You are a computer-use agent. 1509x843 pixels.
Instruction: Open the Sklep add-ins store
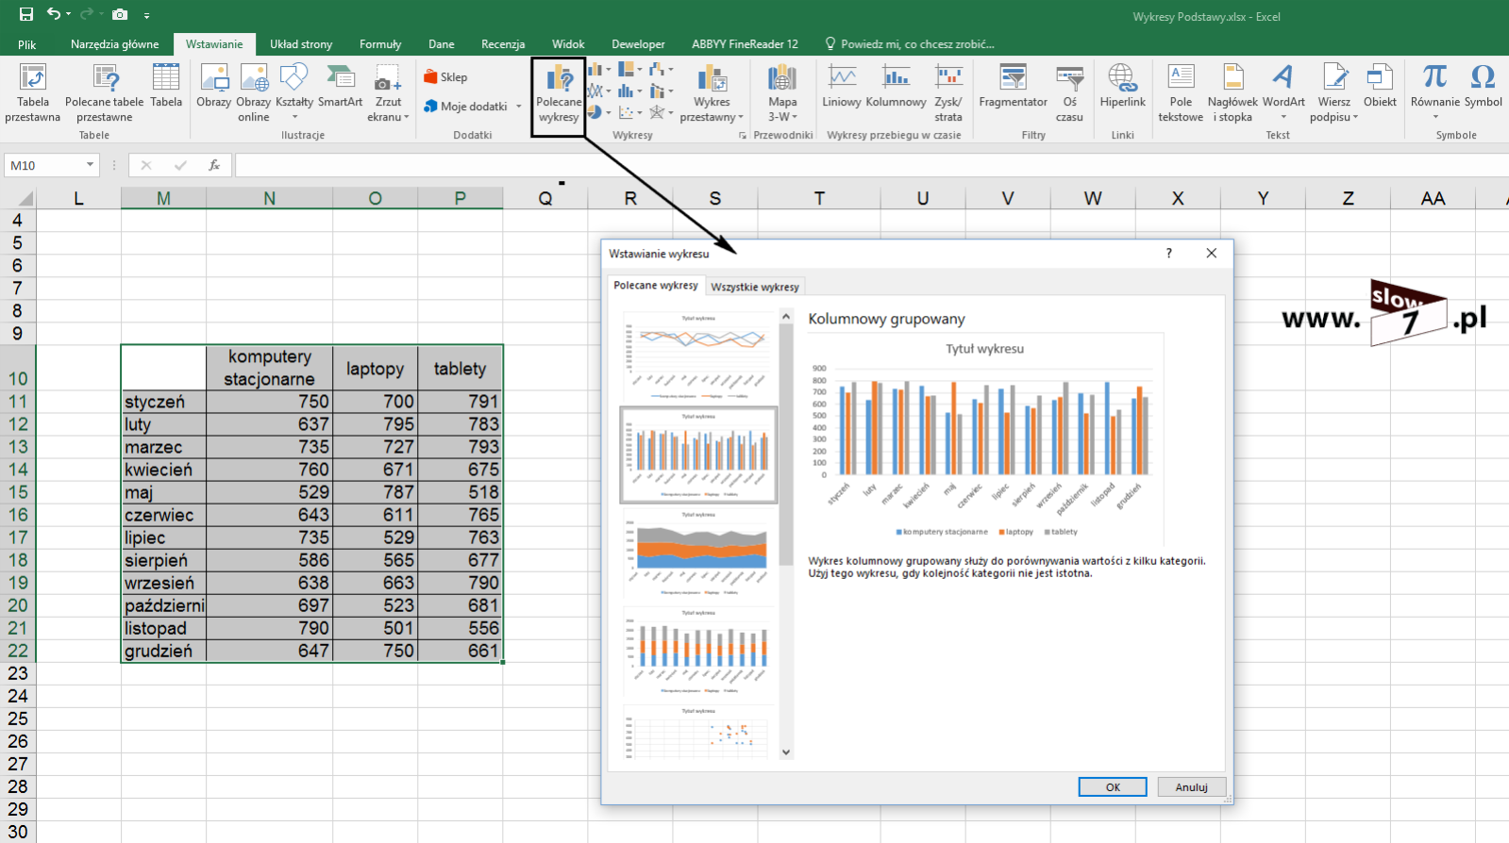[445, 77]
